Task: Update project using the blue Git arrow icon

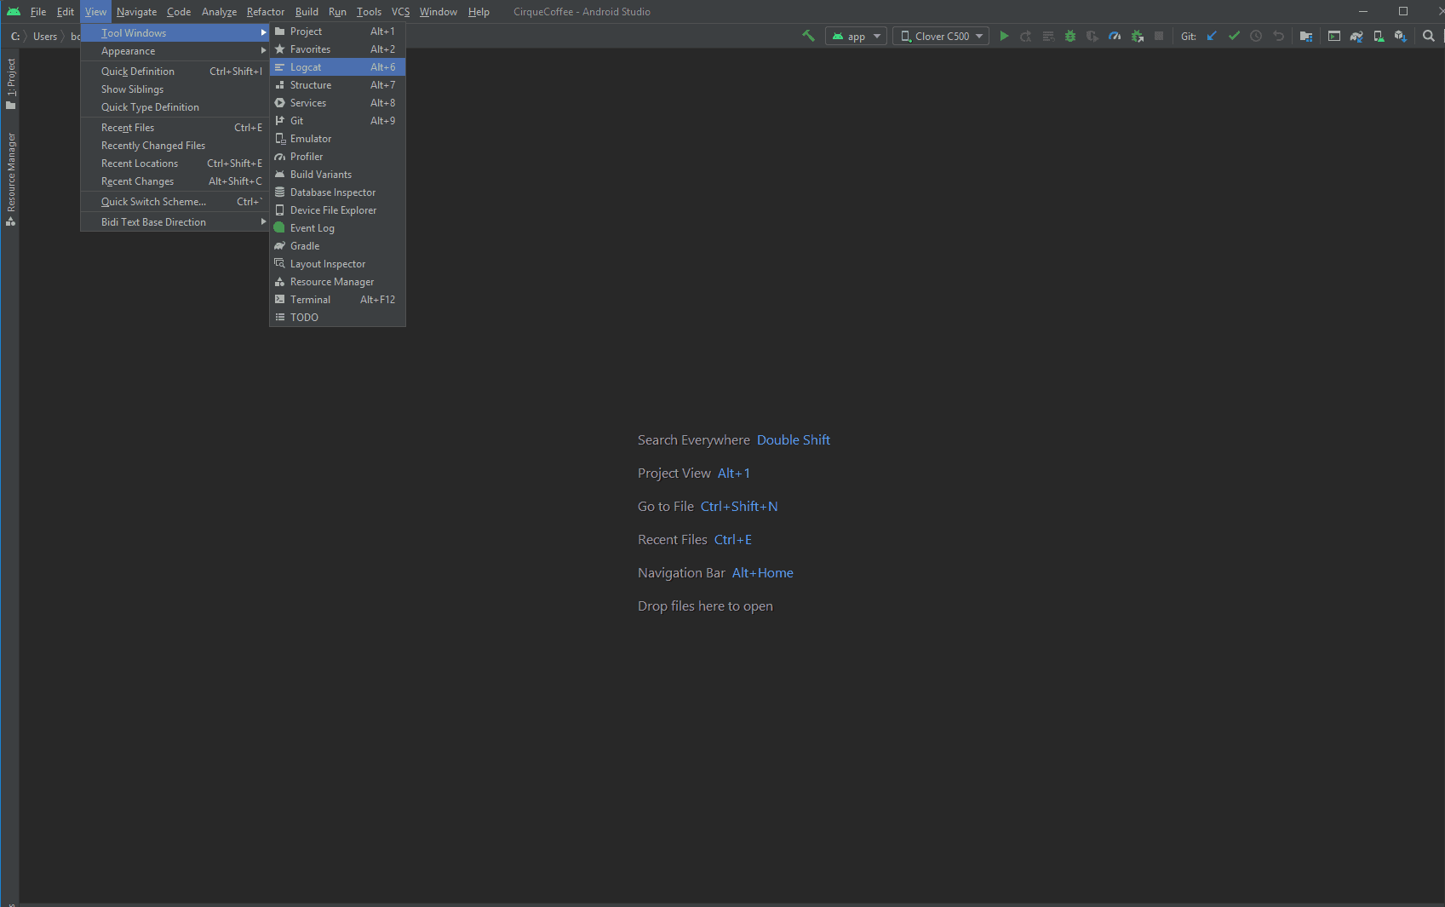Action: (1212, 36)
